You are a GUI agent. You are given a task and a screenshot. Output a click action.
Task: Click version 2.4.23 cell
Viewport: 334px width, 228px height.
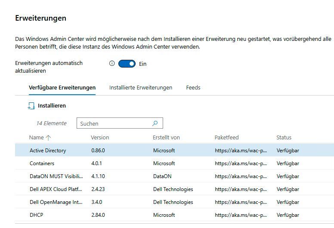point(98,189)
